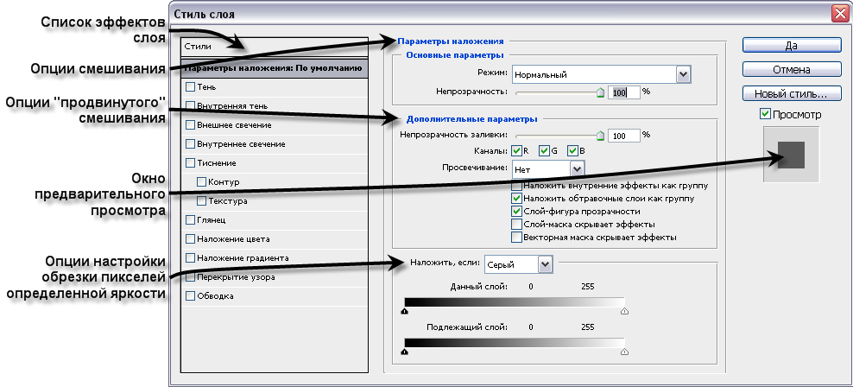Image resolution: width=853 pixels, height=387 pixels.
Task: Click Данный слой white triangle handle
Action: click(x=624, y=311)
